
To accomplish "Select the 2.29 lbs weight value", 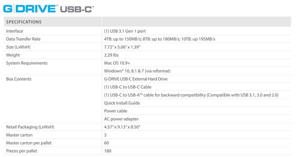I will [111, 55].
